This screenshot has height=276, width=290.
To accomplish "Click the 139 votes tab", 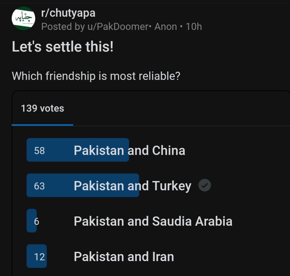I will coord(43,108).
